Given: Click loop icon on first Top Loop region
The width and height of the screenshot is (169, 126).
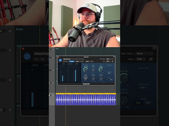Looking at the screenshot, I should click(61, 94).
